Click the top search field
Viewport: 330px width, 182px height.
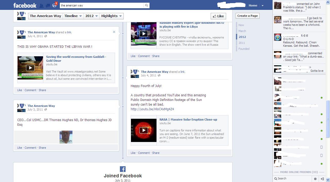pyautogui.click(x=102, y=5)
